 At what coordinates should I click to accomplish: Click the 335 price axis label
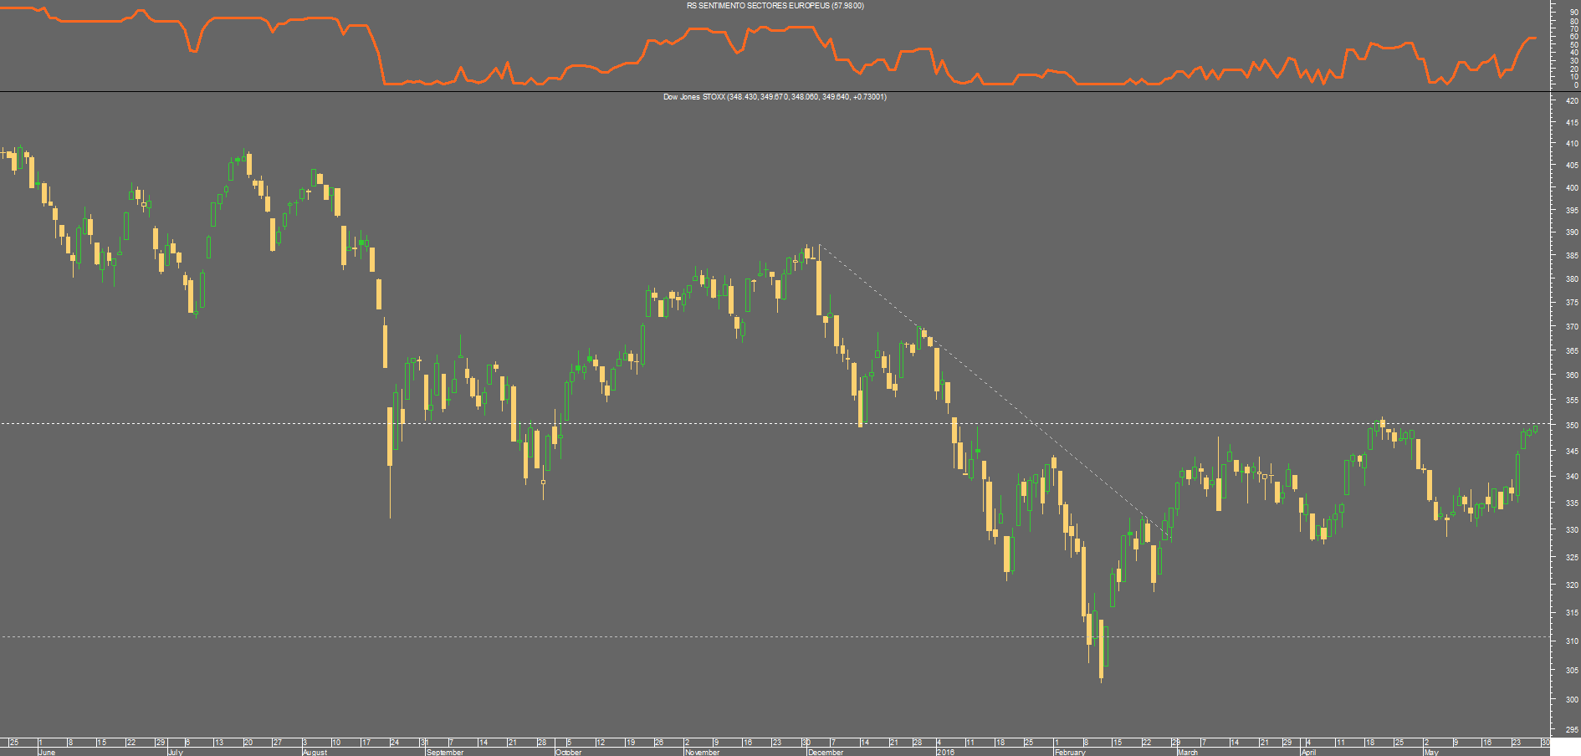click(1572, 503)
